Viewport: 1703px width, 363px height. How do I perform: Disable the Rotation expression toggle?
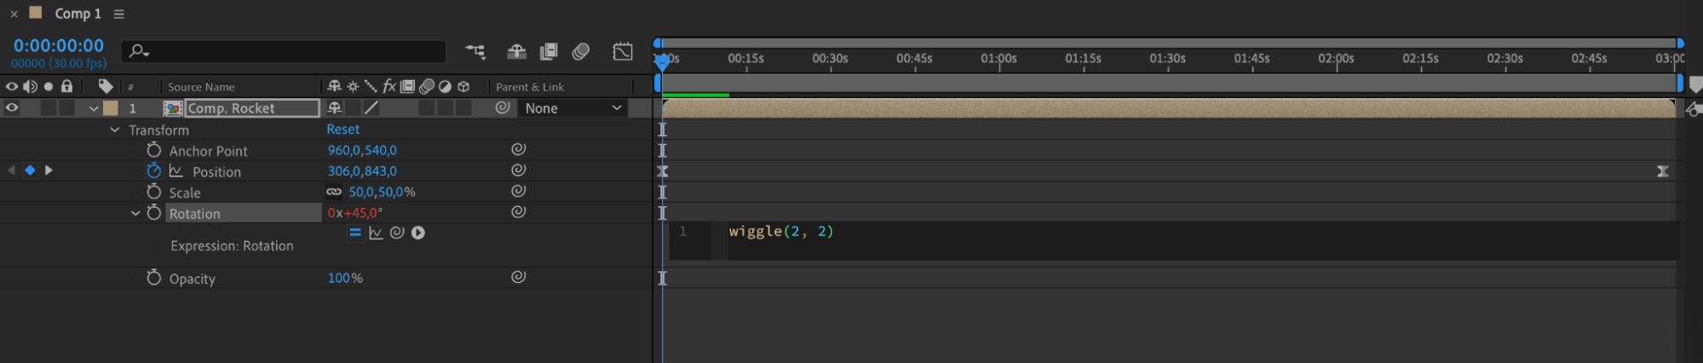pyautogui.click(x=355, y=233)
